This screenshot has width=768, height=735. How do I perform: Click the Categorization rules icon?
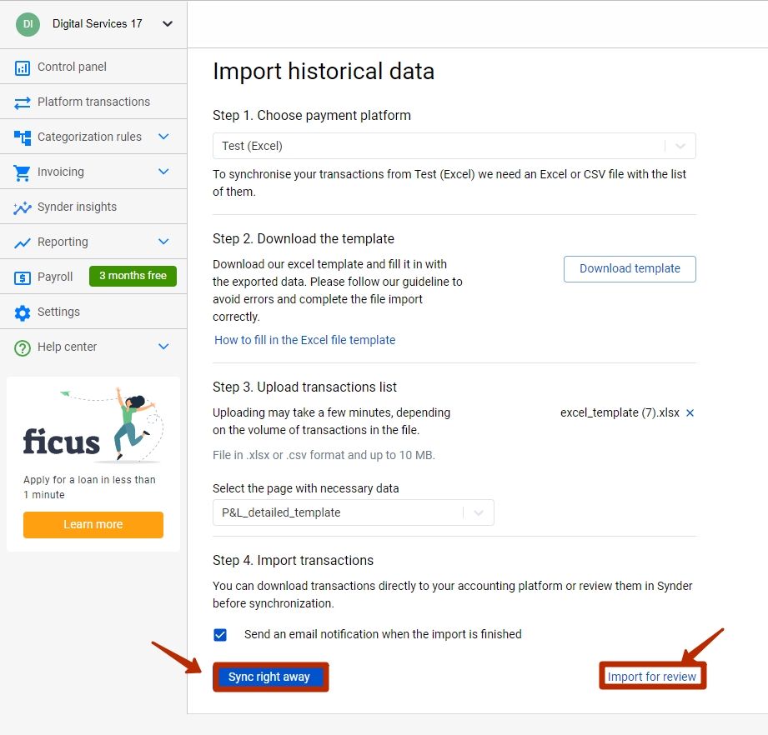point(22,137)
